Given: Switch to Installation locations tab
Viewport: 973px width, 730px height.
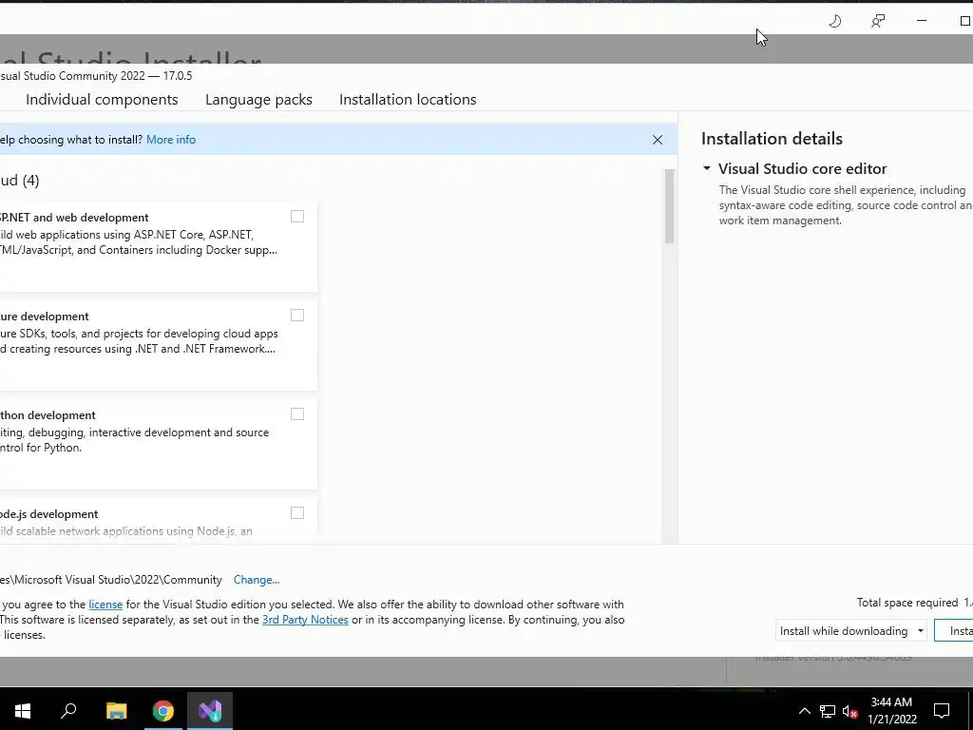Looking at the screenshot, I should [x=408, y=99].
